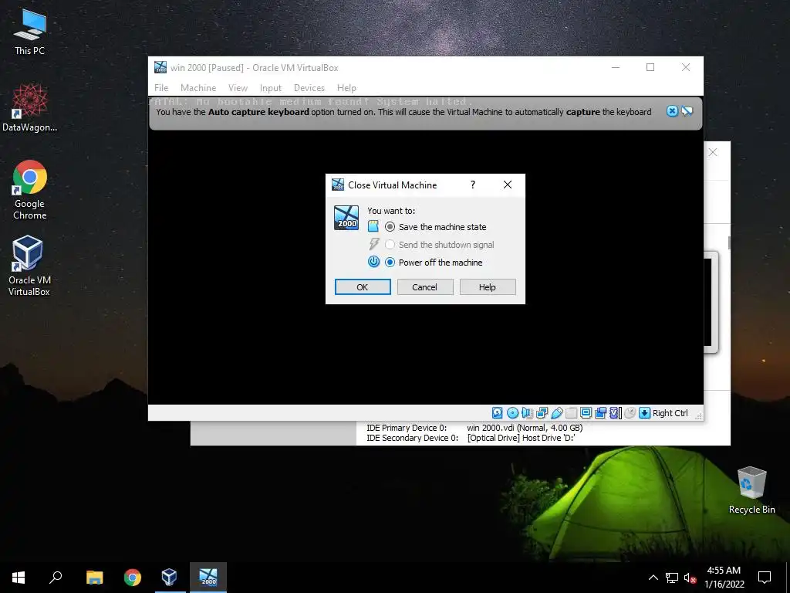The width and height of the screenshot is (790, 593).
Task: Click the USB devices status icon
Action: pos(556,413)
